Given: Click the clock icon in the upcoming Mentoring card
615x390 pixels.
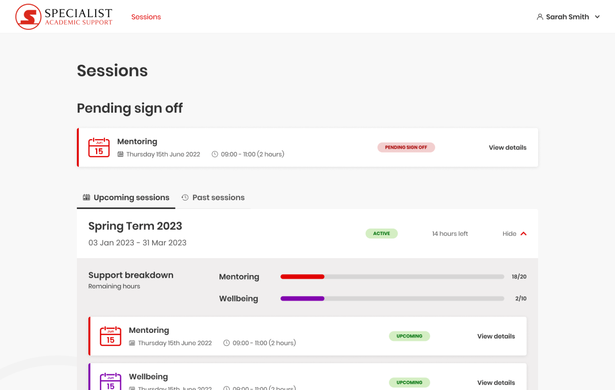Looking at the screenshot, I should 227,343.
